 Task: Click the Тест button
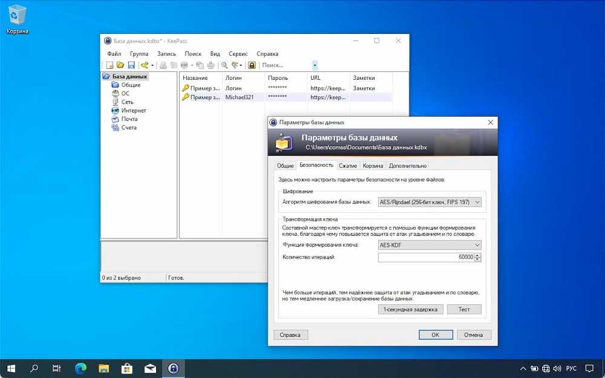(x=464, y=309)
